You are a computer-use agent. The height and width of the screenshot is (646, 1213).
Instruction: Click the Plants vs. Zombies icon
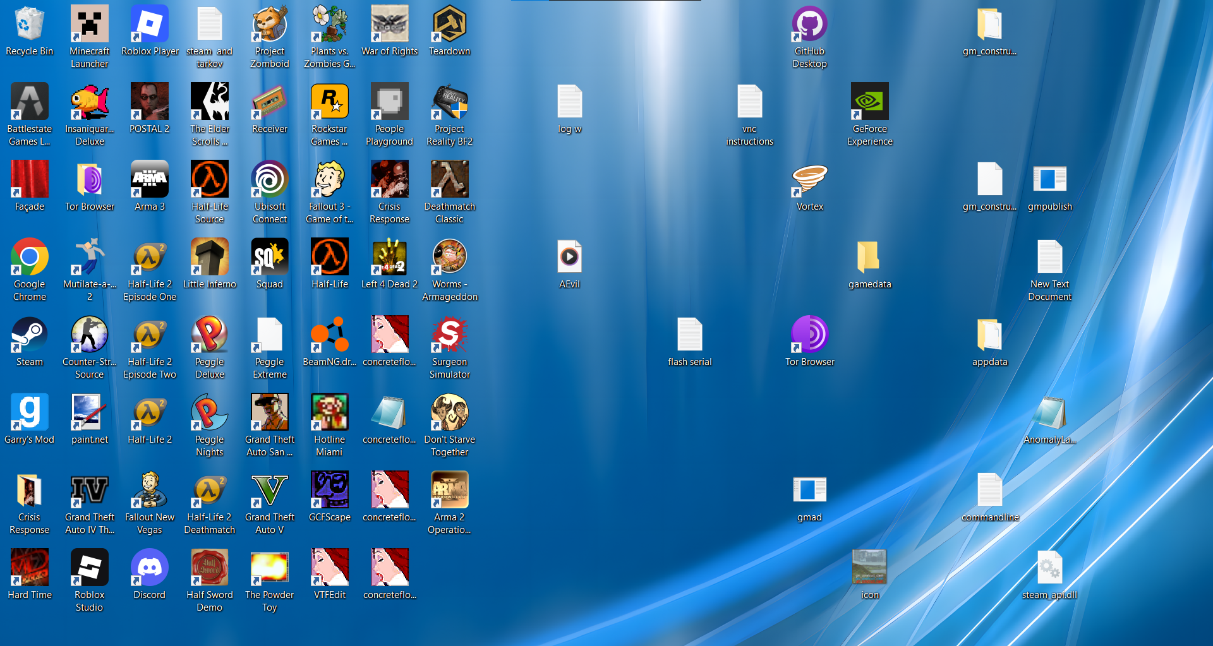(330, 24)
